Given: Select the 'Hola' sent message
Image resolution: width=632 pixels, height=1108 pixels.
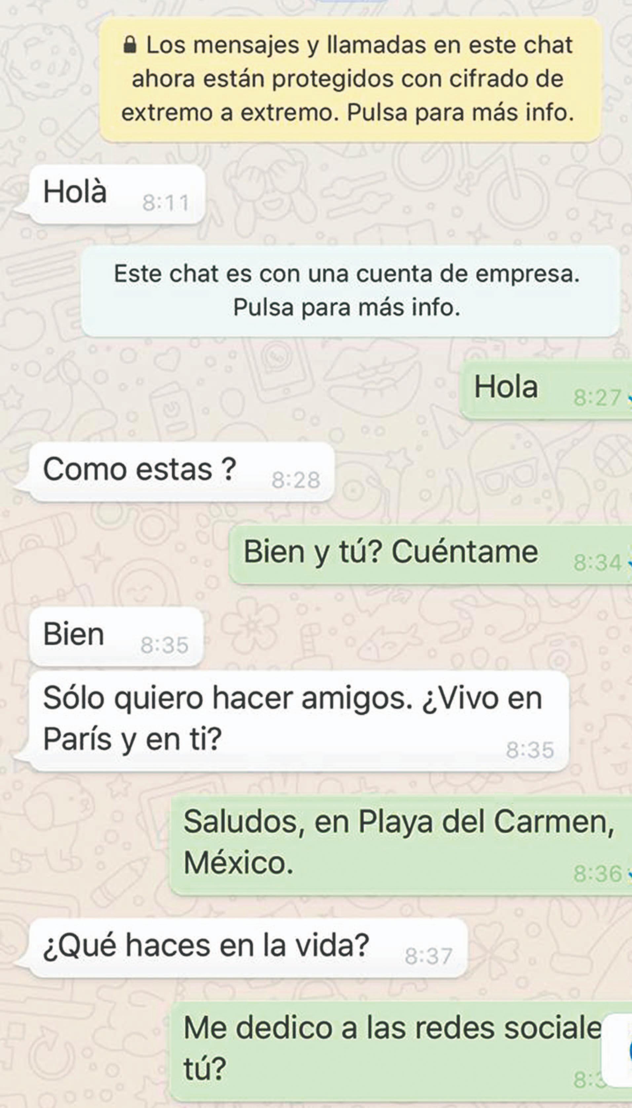Looking at the screenshot, I should coord(546,389).
